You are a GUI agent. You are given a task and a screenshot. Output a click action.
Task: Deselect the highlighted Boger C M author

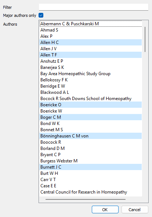point(91,117)
